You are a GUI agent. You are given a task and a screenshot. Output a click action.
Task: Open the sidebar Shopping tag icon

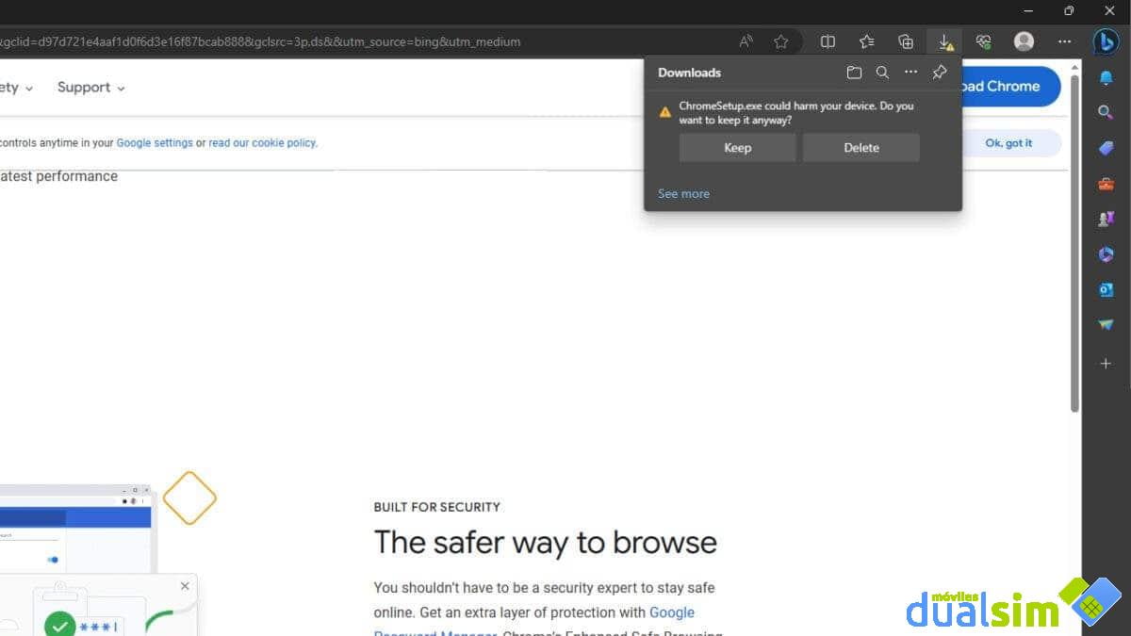(x=1106, y=148)
